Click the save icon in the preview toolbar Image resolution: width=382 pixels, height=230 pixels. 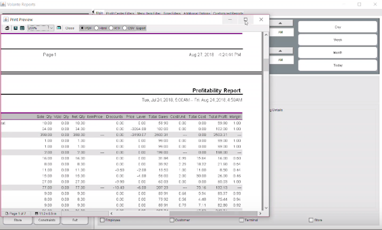(15, 28)
